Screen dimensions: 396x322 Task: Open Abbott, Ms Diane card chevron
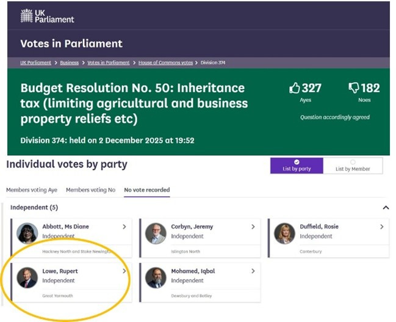[124, 227]
